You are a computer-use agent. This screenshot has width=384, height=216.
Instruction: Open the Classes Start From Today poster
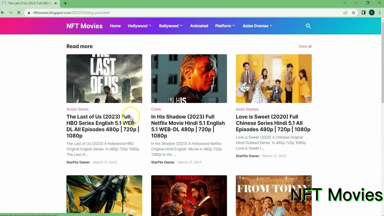pyautogui.click(x=274, y=196)
